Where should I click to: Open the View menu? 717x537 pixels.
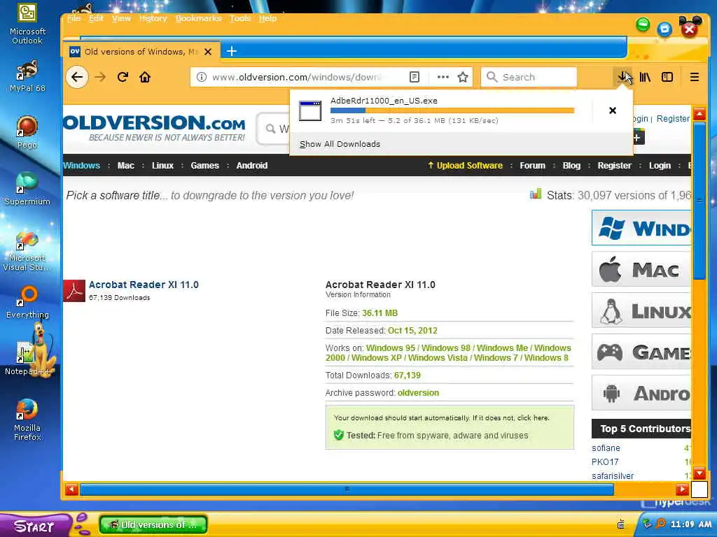tap(121, 18)
